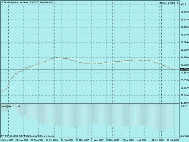Click the MACD Sample expert advisor icon
The height and width of the screenshot is (142, 189).
tap(178, 3)
